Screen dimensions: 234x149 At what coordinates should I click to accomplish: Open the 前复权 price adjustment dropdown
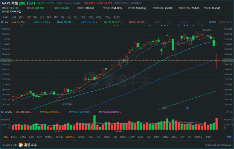click(x=212, y=22)
